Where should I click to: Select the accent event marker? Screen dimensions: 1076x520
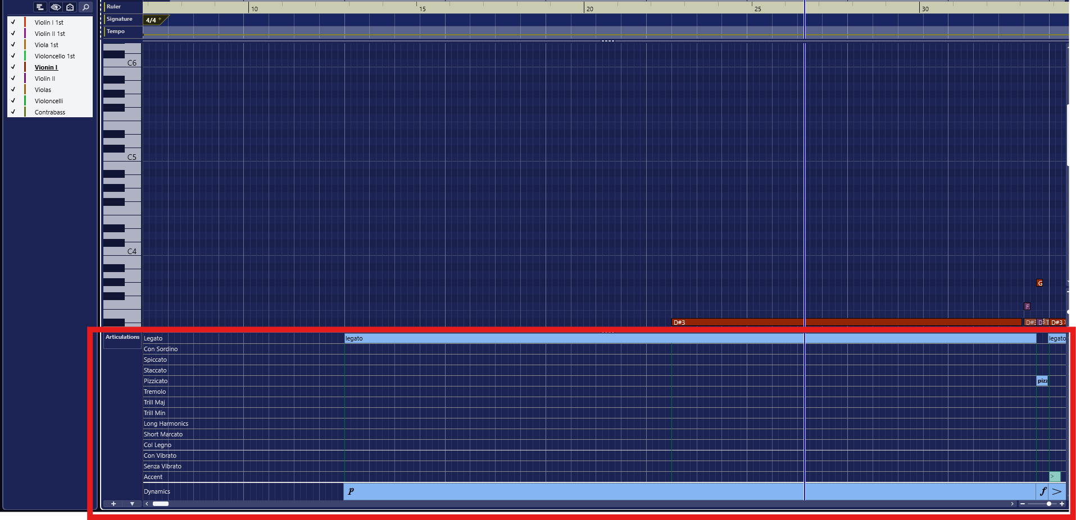(x=1055, y=477)
